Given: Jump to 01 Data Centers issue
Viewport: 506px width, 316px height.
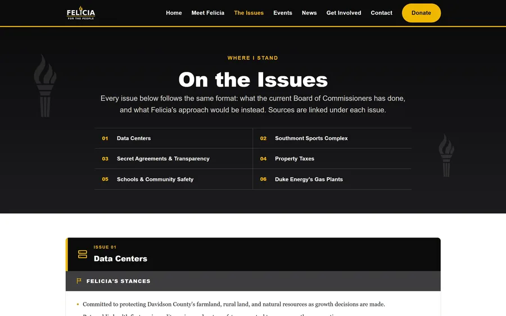Looking at the screenshot, I should (x=174, y=138).
